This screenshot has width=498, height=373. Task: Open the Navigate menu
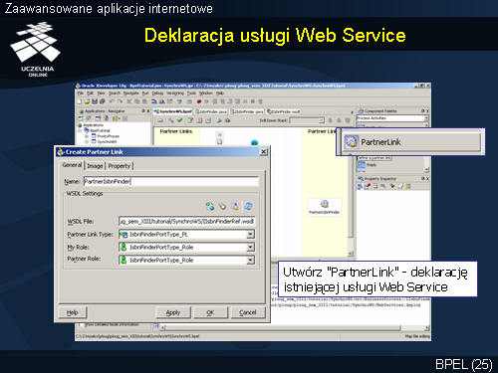coord(131,93)
